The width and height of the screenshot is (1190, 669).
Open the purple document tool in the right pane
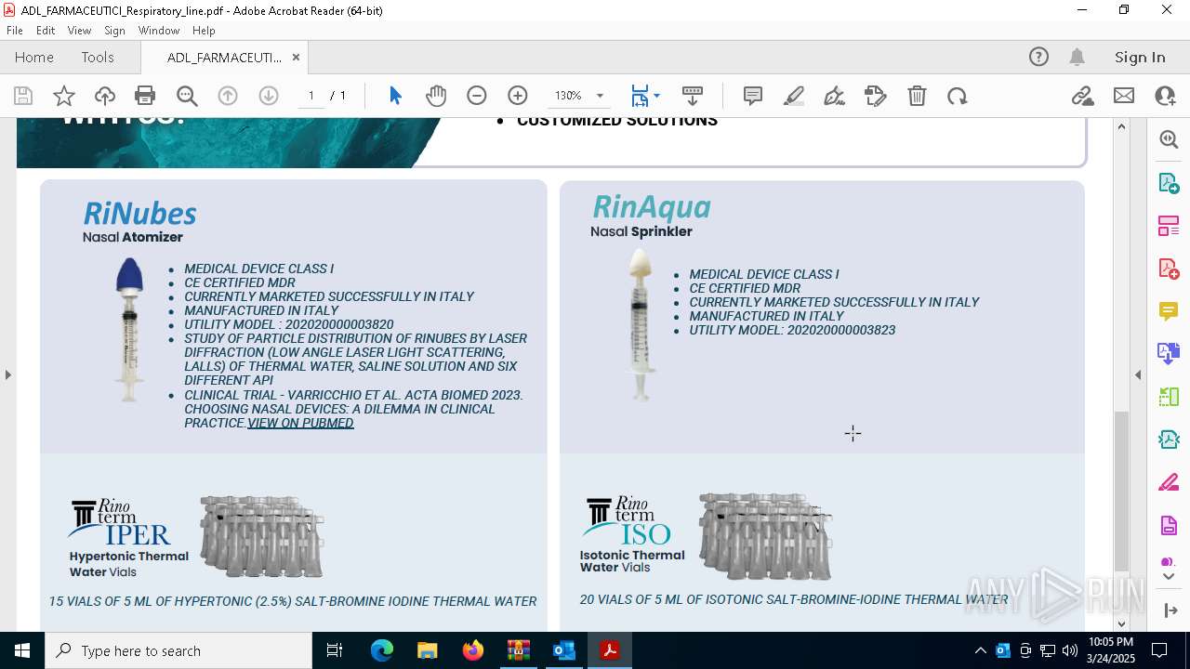click(x=1169, y=525)
